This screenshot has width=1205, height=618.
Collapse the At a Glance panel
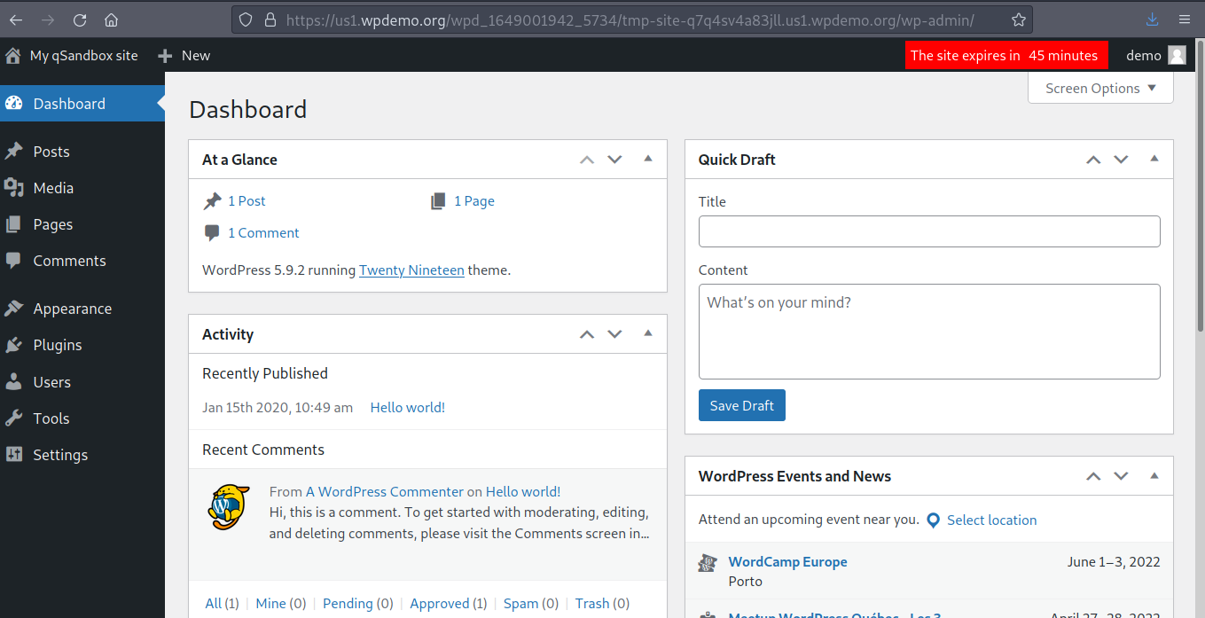[x=647, y=159]
